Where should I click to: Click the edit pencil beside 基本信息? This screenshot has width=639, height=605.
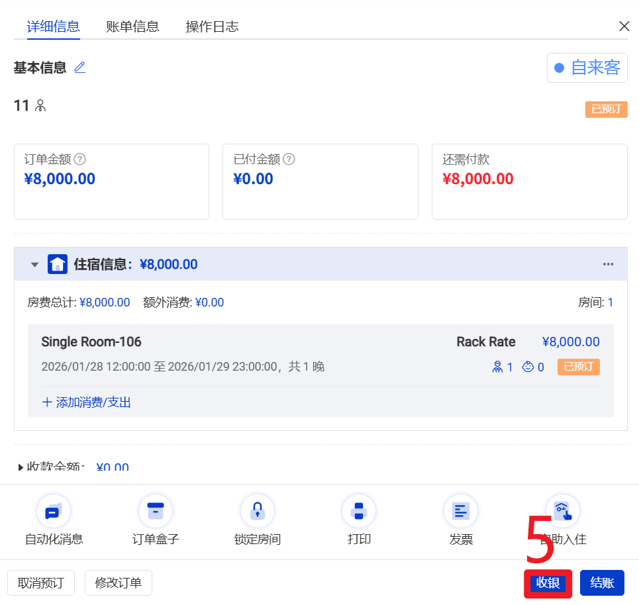(80, 68)
